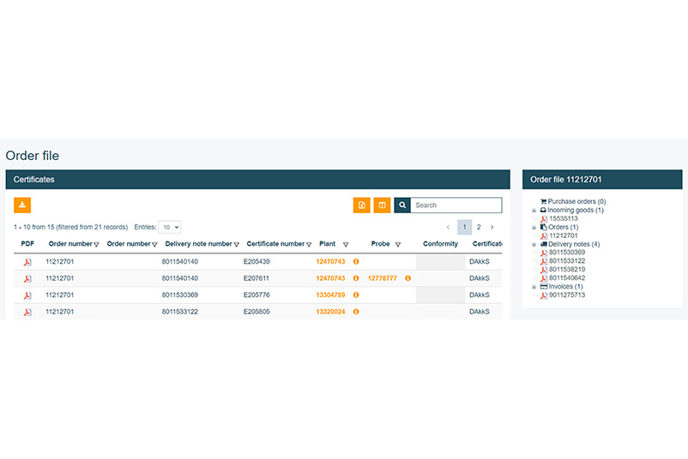This screenshot has height=459, width=688.
Task: Open Delivery note number column filter
Action: click(236, 245)
